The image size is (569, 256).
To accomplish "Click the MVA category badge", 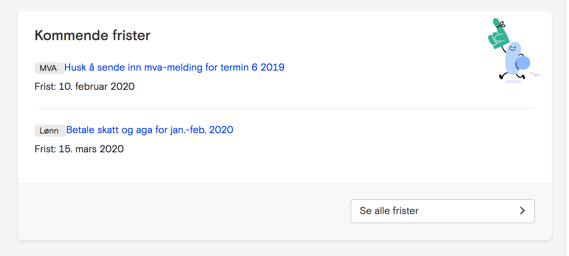I will (49, 68).
